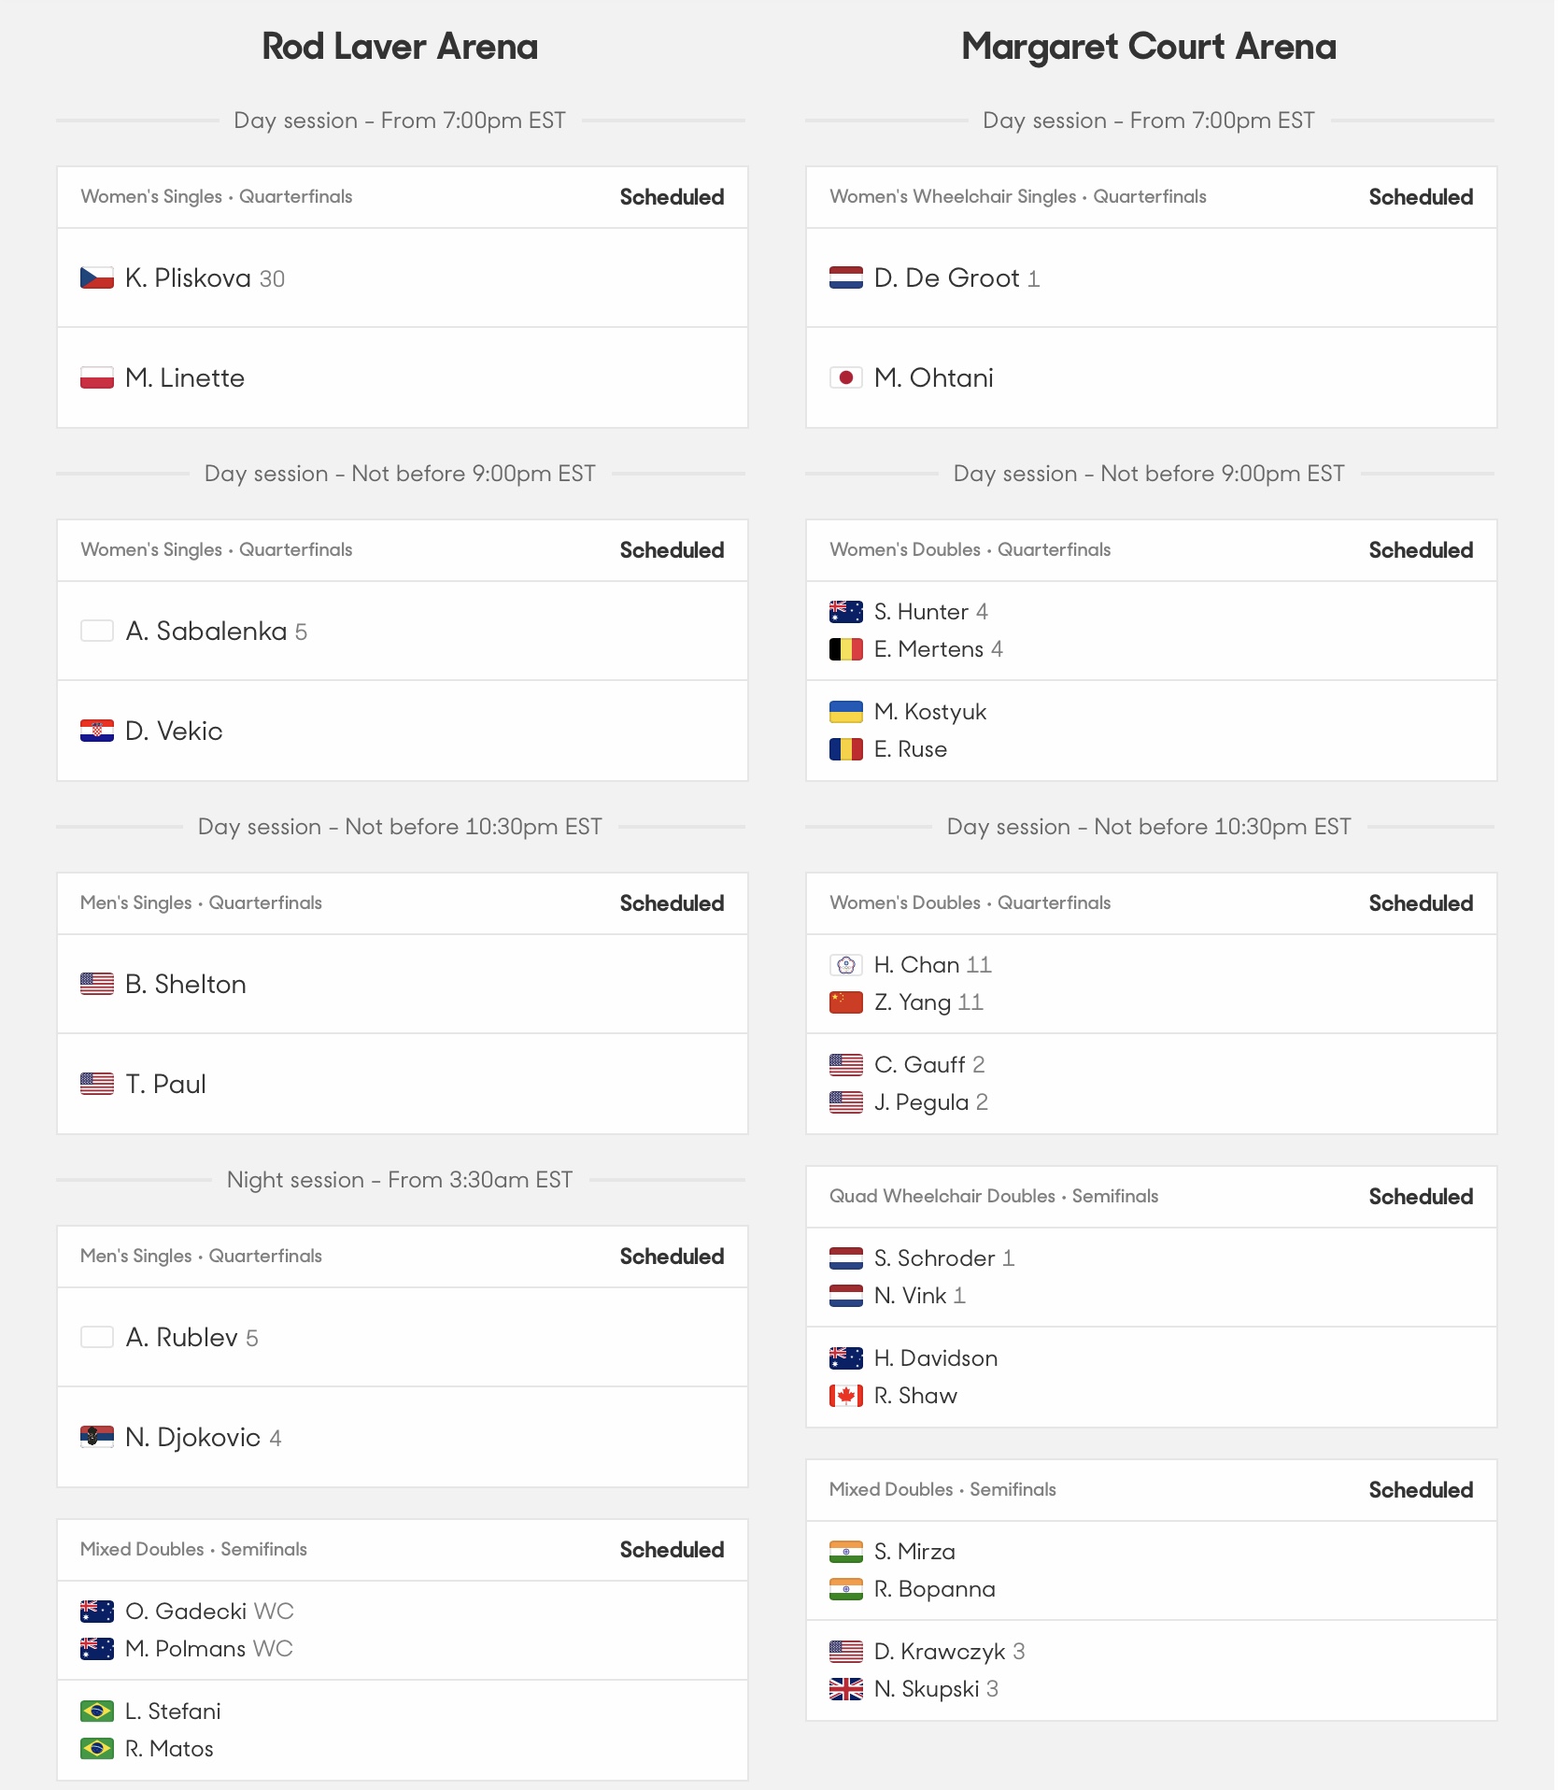Click the Serbian flag next to N. Djokovic

(x=97, y=1437)
